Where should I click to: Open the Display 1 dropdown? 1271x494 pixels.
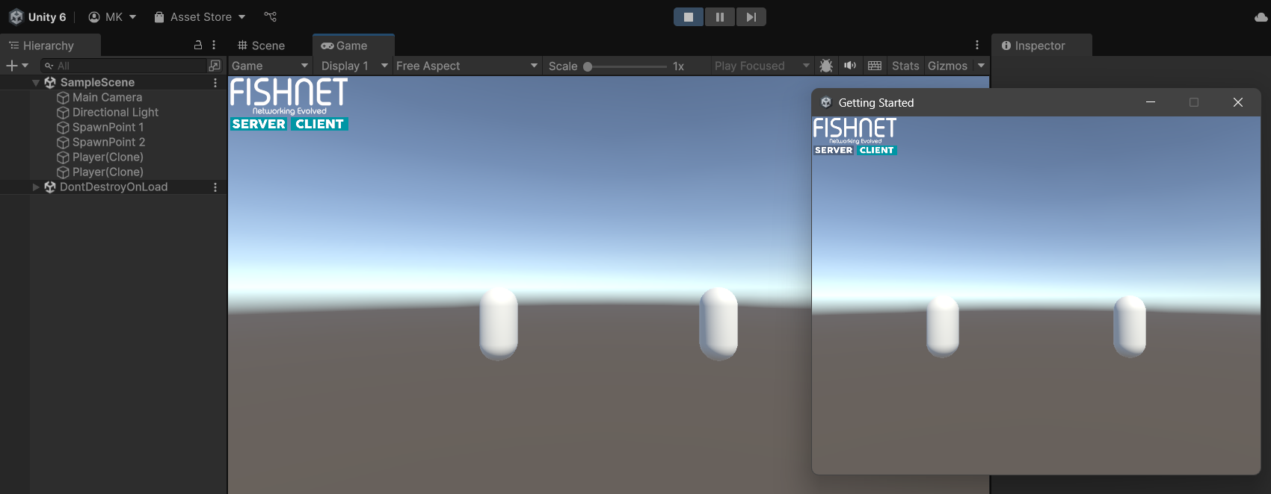[x=354, y=66]
